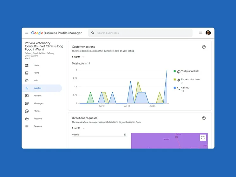Click the Posts sidebar icon
The height and width of the screenshot is (177, 236).
[27, 73]
